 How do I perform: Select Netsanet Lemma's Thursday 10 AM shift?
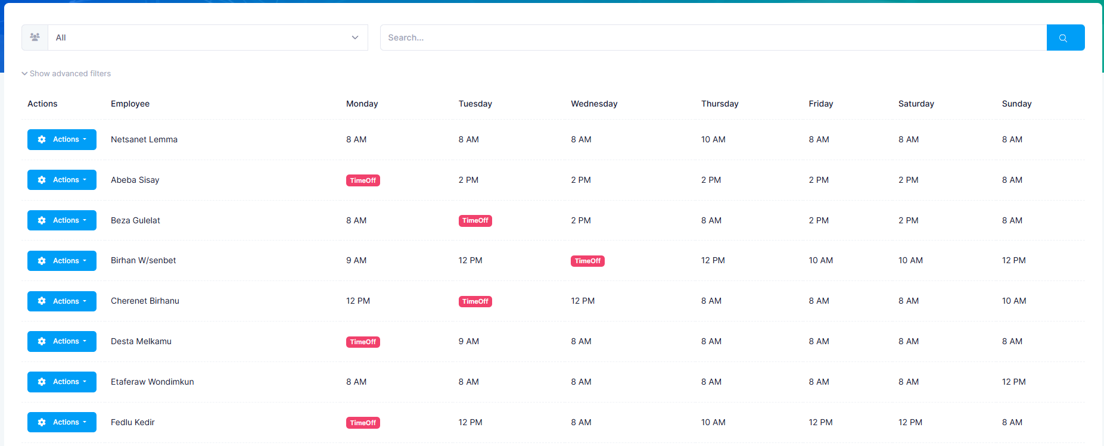pyautogui.click(x=713, y=139)
